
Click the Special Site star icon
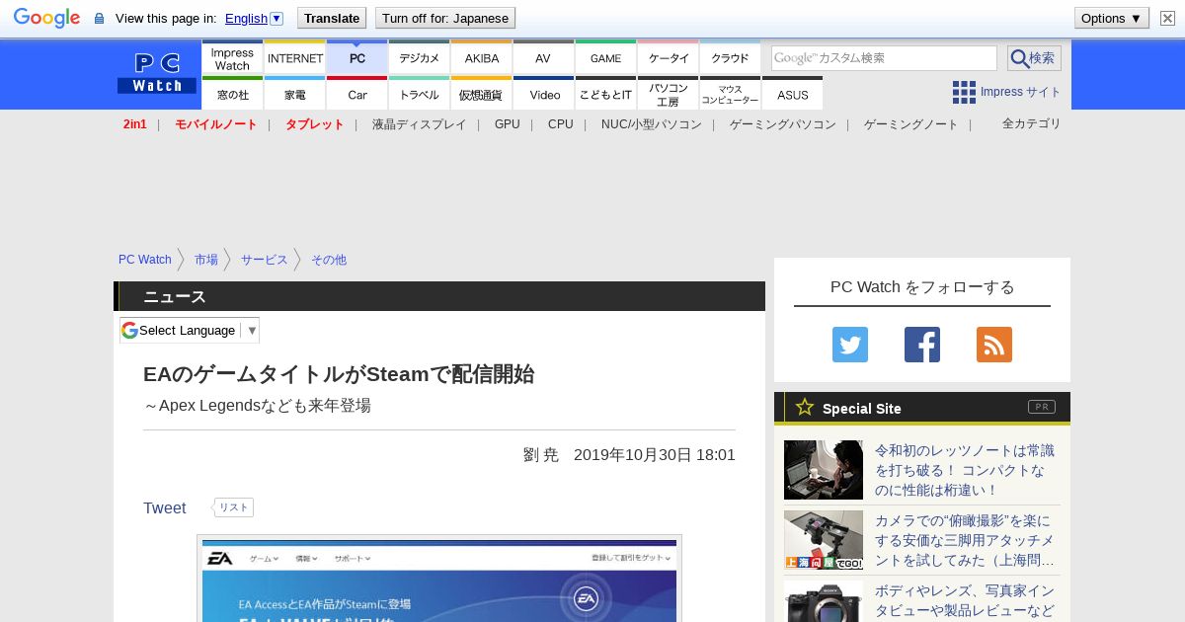[x=805, y=407]
